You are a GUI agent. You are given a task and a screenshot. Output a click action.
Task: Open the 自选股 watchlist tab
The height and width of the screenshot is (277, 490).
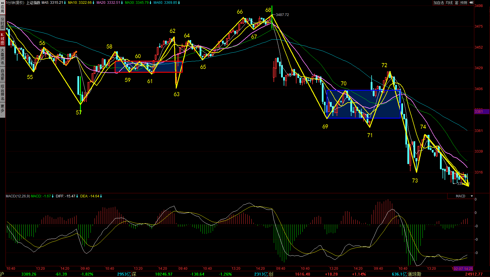[x=2, y=74]
